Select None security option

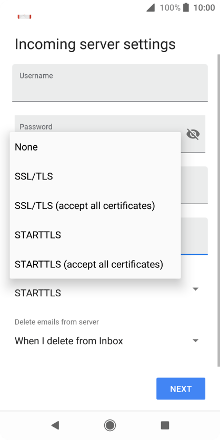coord(95,147)
